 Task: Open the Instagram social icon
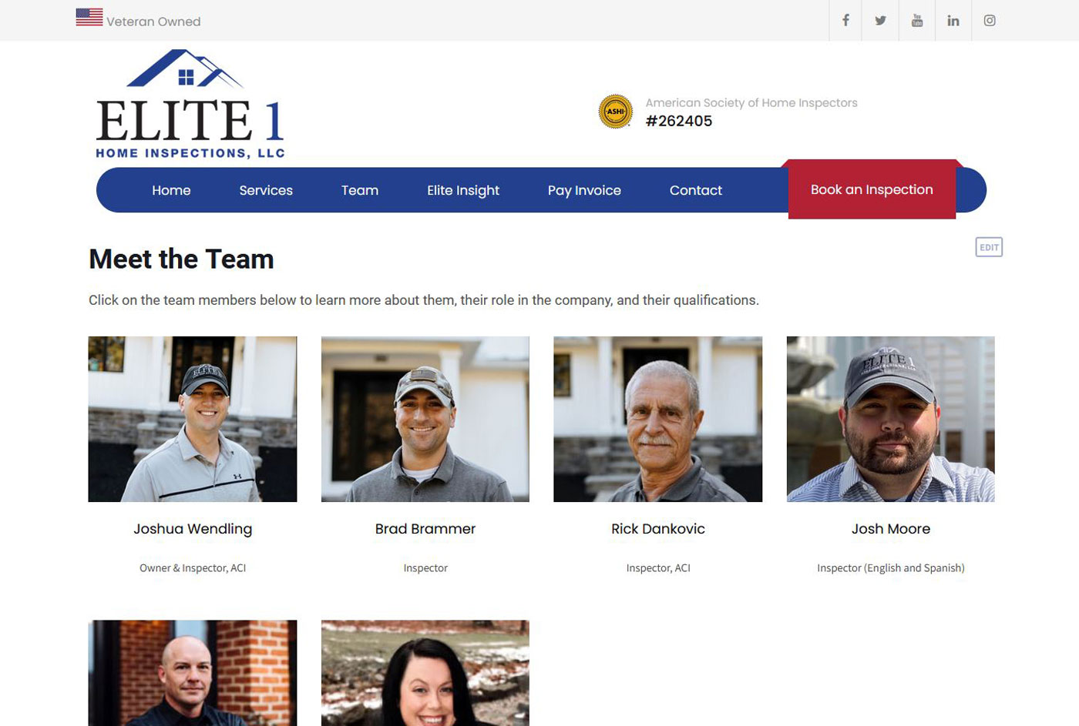pos(990,20)
